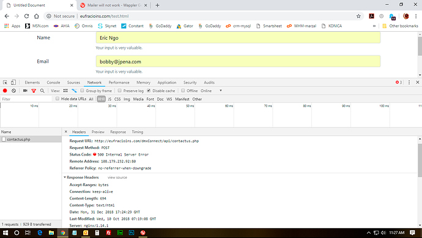The image size is (422, 238).
Task: Open network search with magnifier icon
Action: [x=42, y=91]
